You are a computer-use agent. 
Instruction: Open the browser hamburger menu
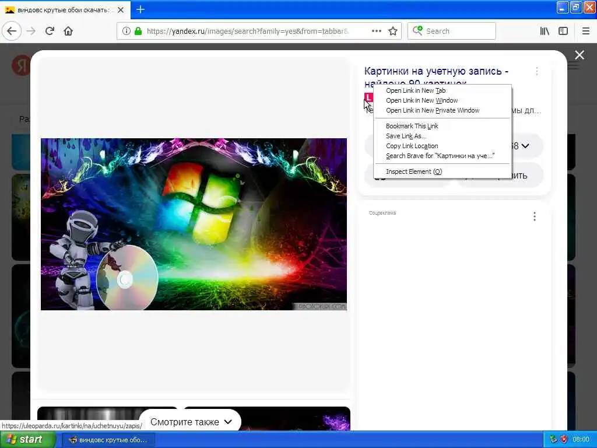(x=585, y=31)
